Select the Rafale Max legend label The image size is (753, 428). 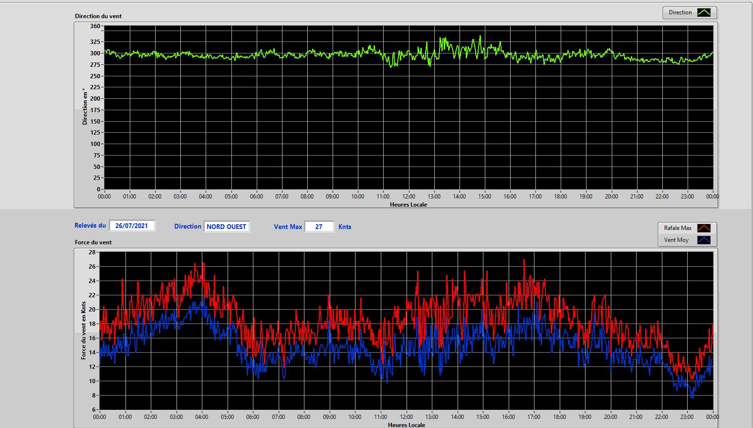coord(678,228)
